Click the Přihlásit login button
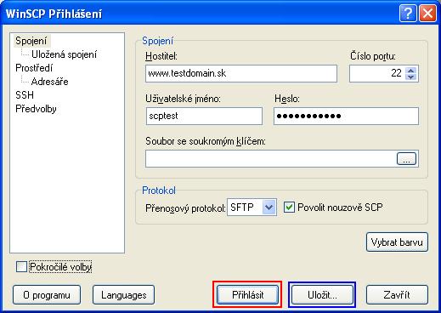Viewport: 441px width, 313px height. pyautogui.click(x=247, y=295)
